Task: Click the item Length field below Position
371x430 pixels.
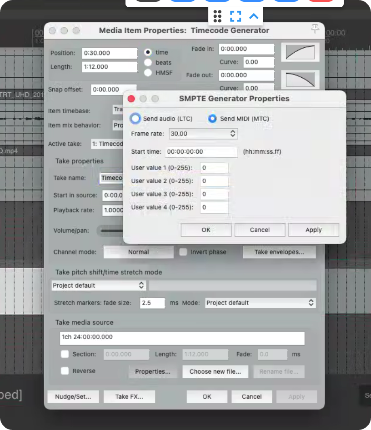Action: 110,67
